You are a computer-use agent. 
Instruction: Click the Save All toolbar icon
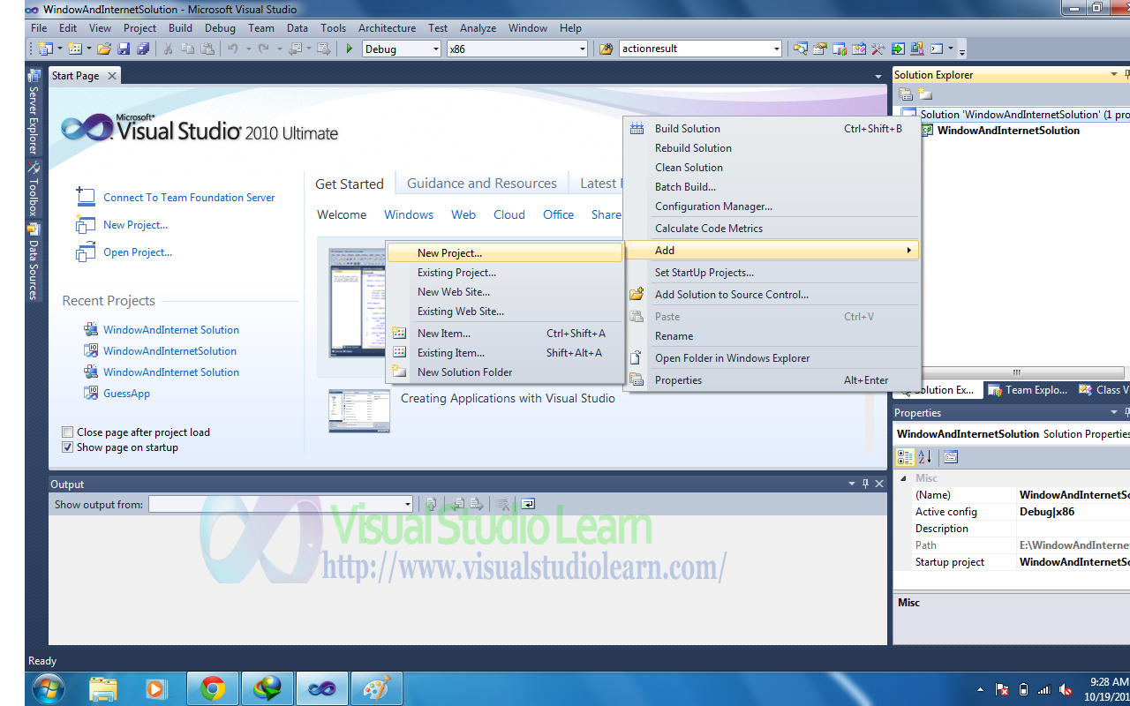[x=143, y=49]
